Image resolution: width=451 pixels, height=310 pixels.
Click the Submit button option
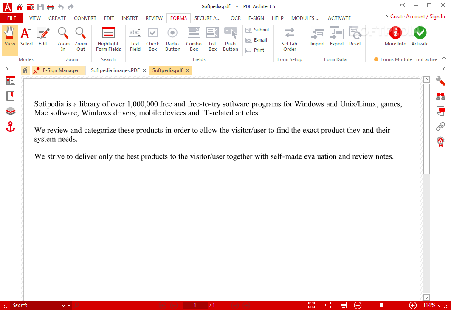[x=257, y=30]
